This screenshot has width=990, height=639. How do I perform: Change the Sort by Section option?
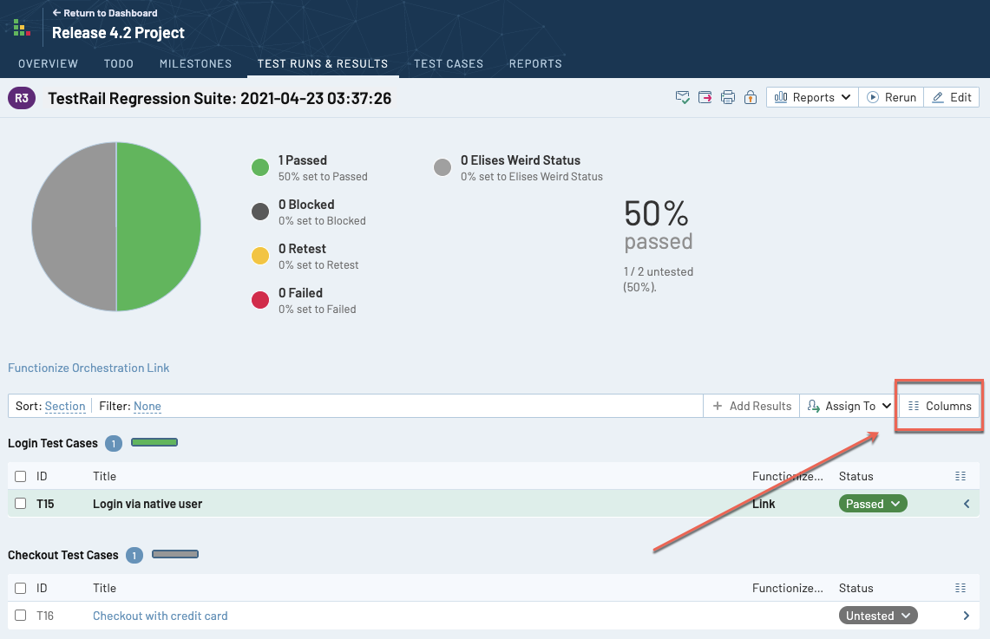(65, 407)
